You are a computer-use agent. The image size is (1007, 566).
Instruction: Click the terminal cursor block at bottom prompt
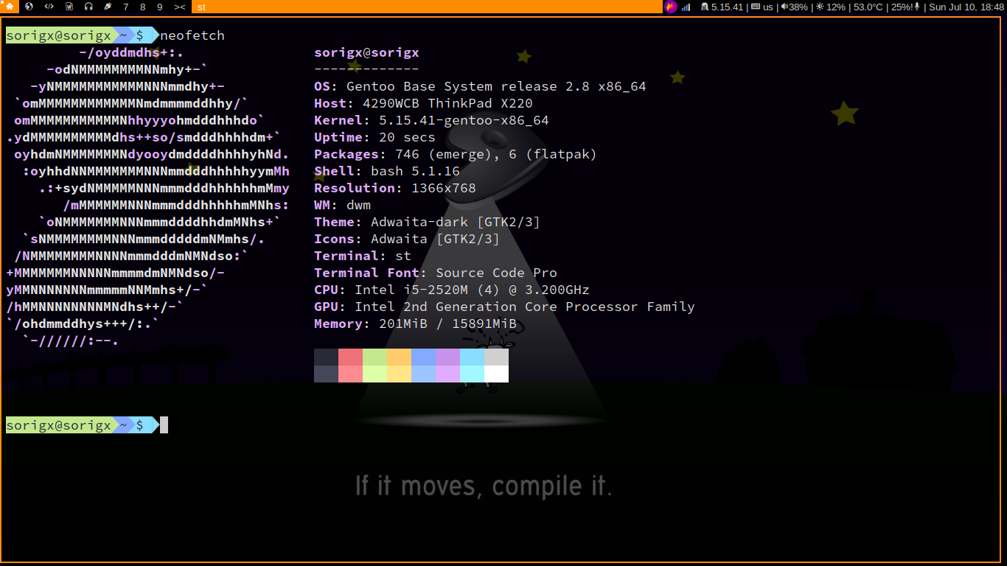pos(164,425)
